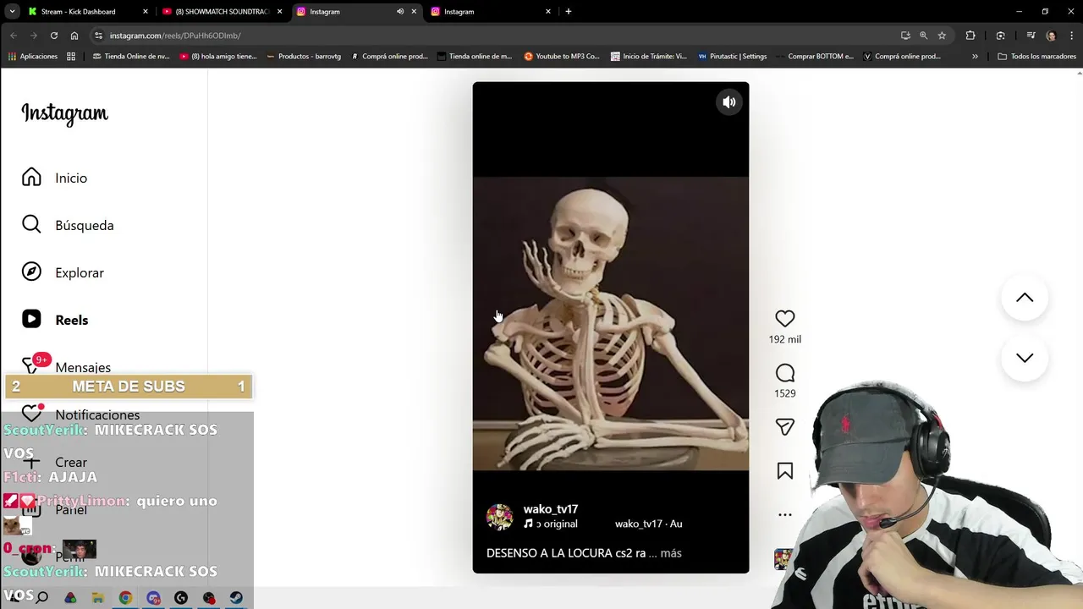Open the Todos los marcadores folder
This screenshot has width=1083, height=609.
pyautogui.click(x=1037, y=57)
